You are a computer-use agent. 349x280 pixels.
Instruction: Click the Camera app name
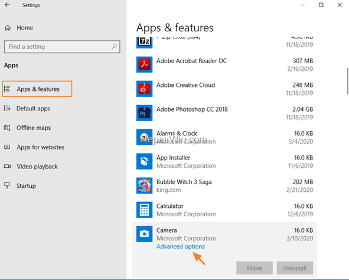tap(167, 230)
